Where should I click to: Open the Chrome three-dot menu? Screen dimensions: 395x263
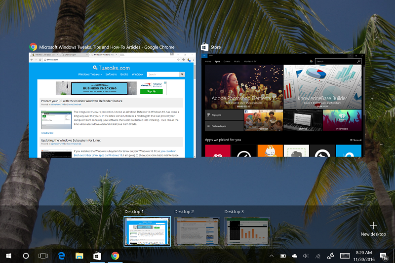pos(193,60)
